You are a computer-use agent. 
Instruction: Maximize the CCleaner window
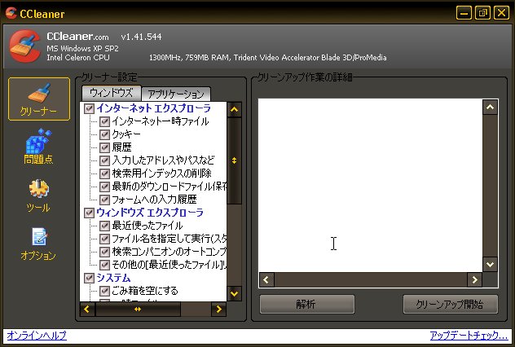[482, 13]
